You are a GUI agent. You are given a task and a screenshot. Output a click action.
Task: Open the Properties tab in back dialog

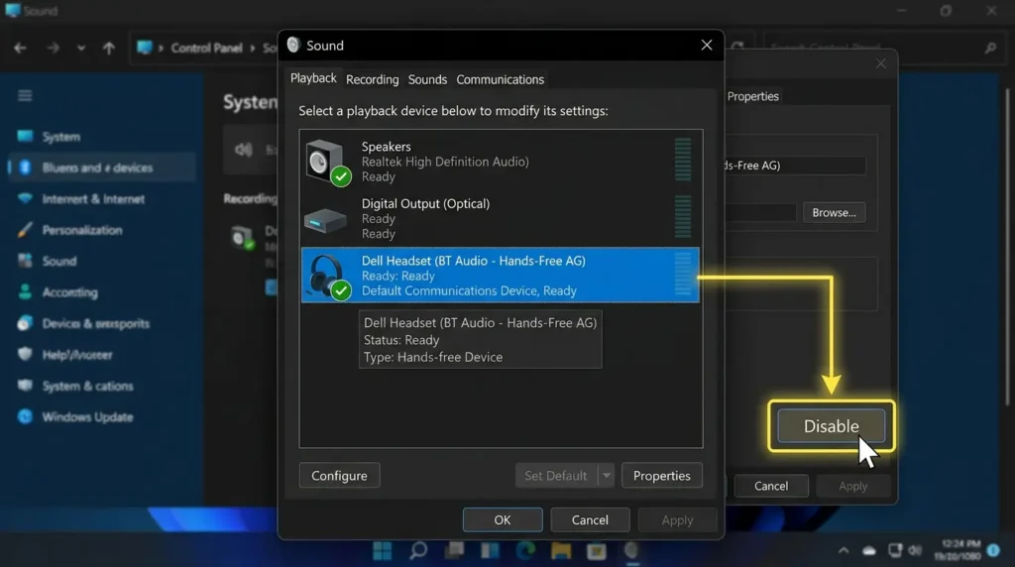(753, 96)
